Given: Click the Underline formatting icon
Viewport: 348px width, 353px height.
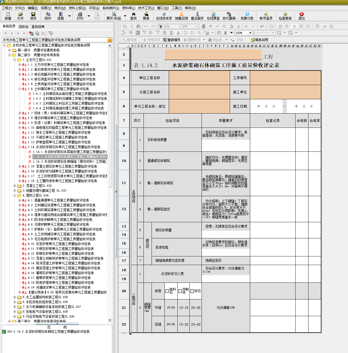Looking at the screenshot, I should [x=224, y=26].
